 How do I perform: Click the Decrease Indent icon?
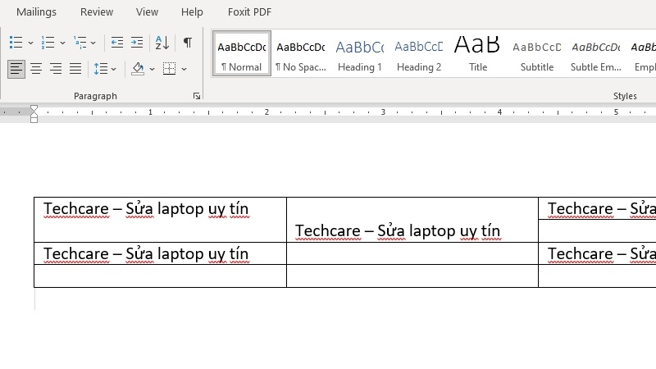116,43
